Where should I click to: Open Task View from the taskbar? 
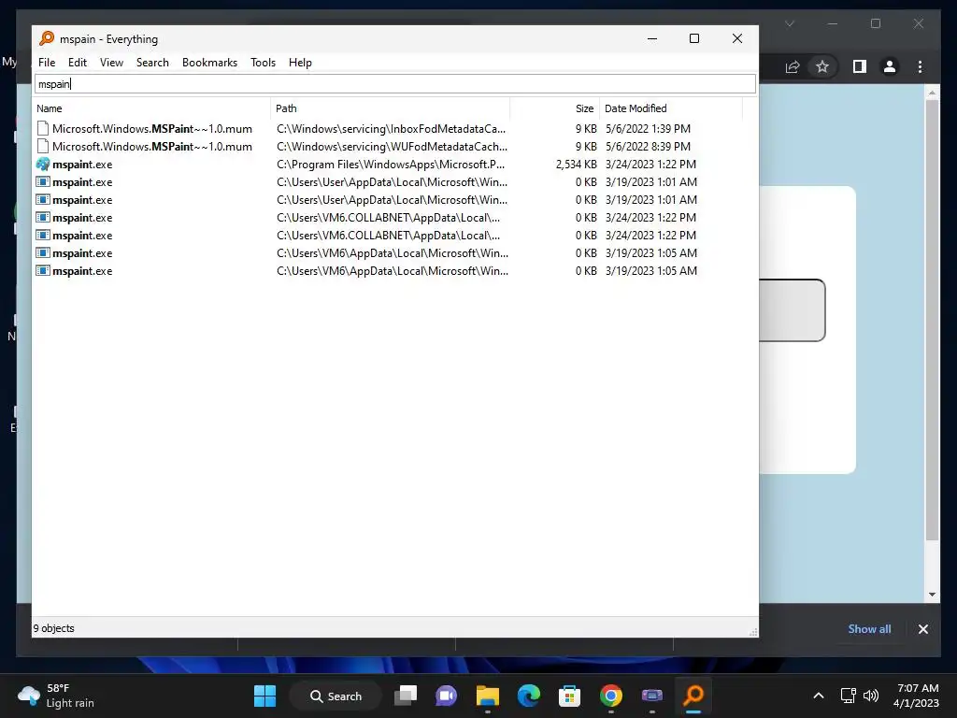(x=406, y=696)
